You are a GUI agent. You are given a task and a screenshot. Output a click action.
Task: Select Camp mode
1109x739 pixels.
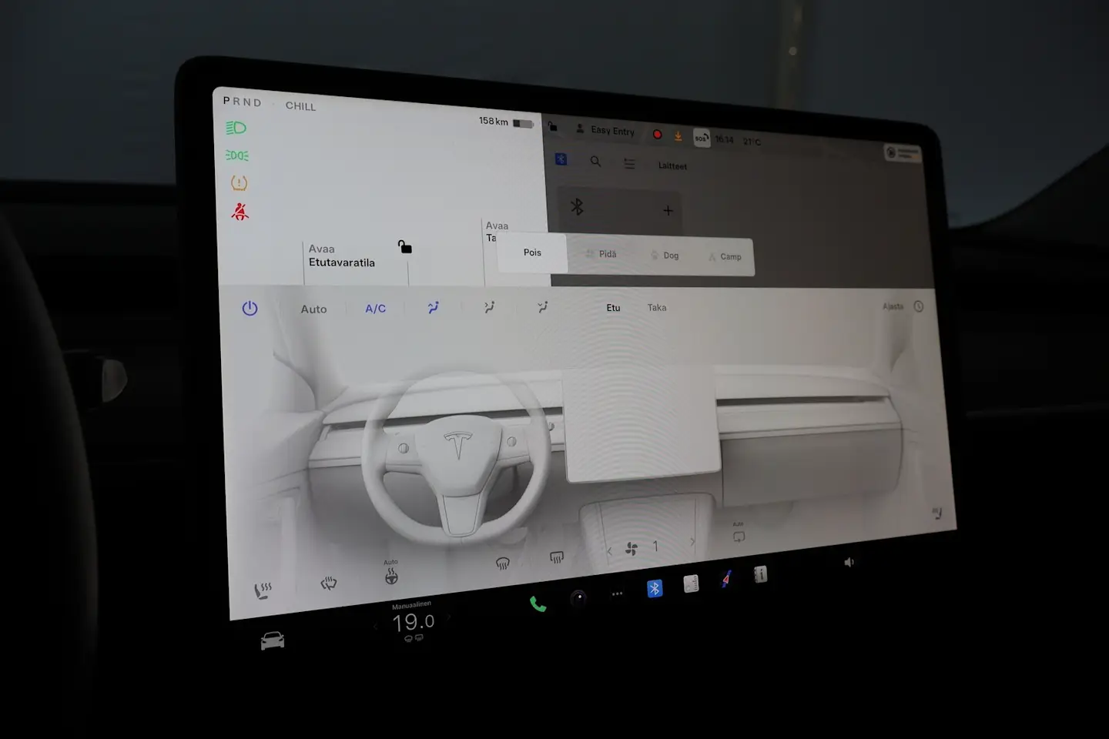725,257
